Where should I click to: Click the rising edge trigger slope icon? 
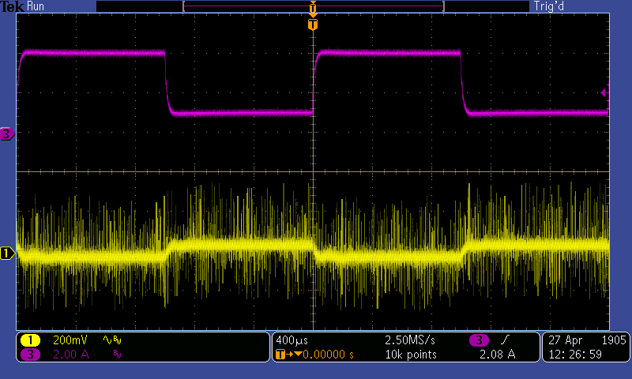(x=505, y=340)
